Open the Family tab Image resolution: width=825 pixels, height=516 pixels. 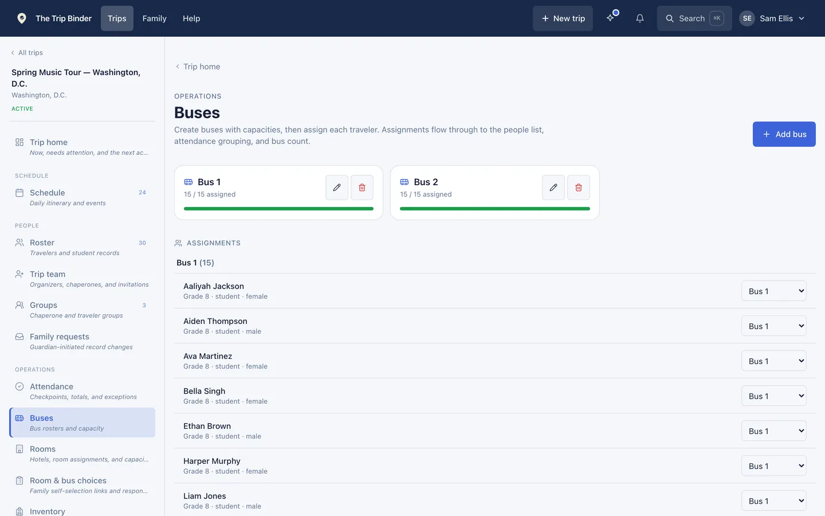click(155, 18)
